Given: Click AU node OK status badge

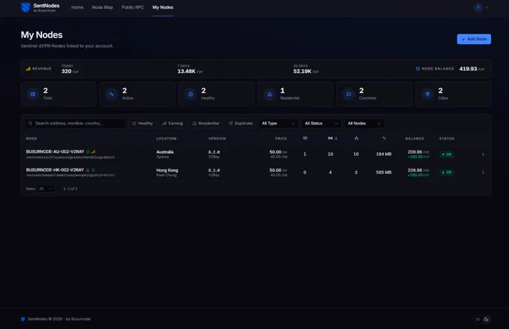Looking at the screenshot, I should (x=447, y=154).
